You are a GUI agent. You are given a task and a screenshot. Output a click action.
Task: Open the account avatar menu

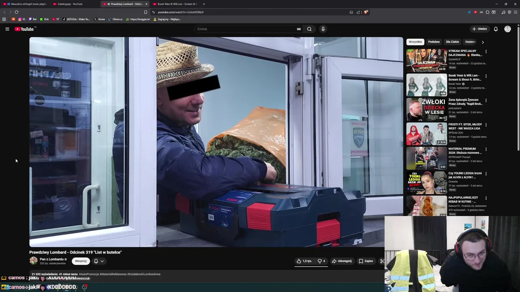click(x=507, y=29)
